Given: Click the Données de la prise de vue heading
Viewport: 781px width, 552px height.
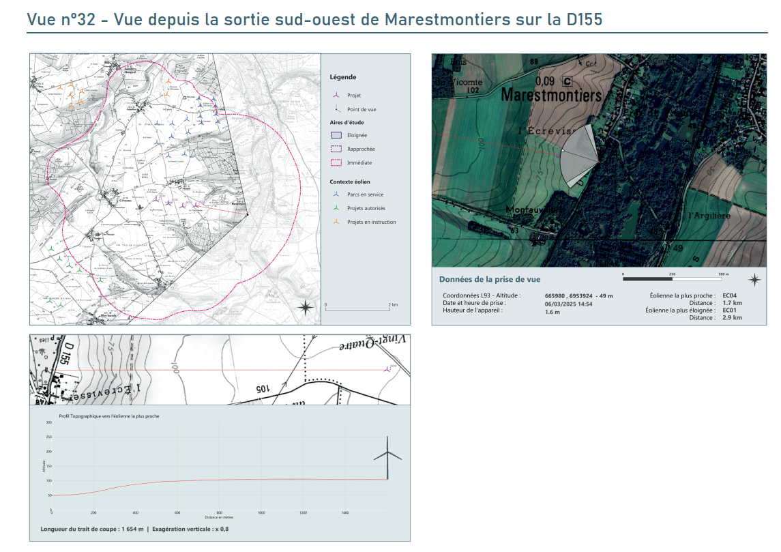Looking at the screenshot, I should click(489, 280).
